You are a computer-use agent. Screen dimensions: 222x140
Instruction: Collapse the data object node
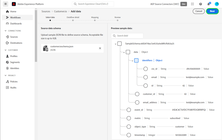point(124,52)
